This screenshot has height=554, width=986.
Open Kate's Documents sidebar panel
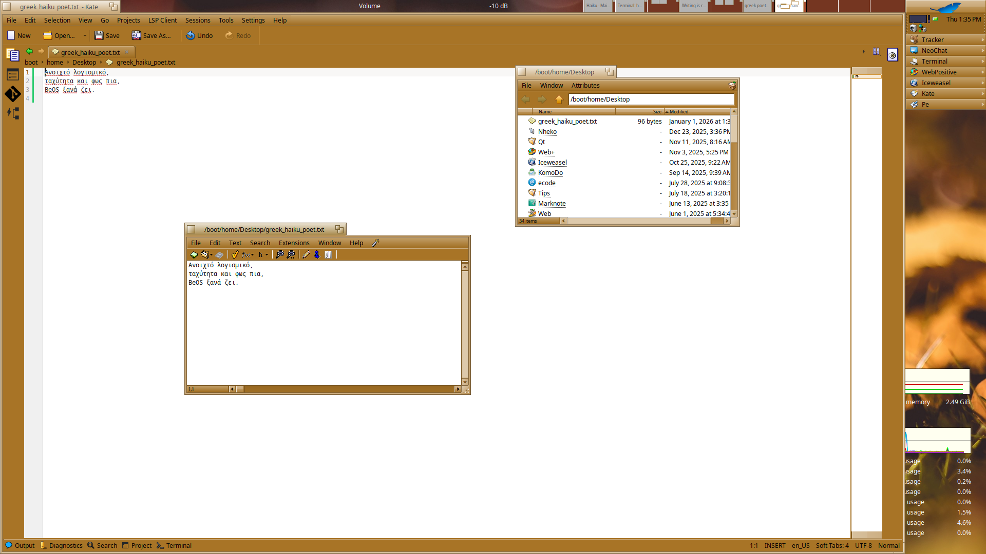pyautogui.click(x=13, y=55)
